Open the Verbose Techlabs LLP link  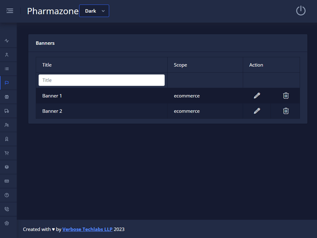87,229
